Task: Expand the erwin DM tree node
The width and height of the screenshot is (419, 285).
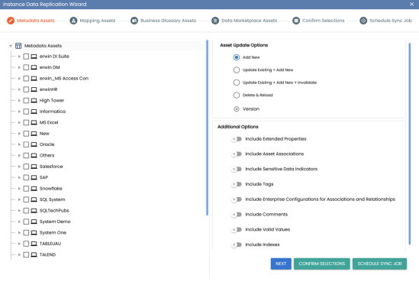Action: pyautogui.click(x=19, y=67)
